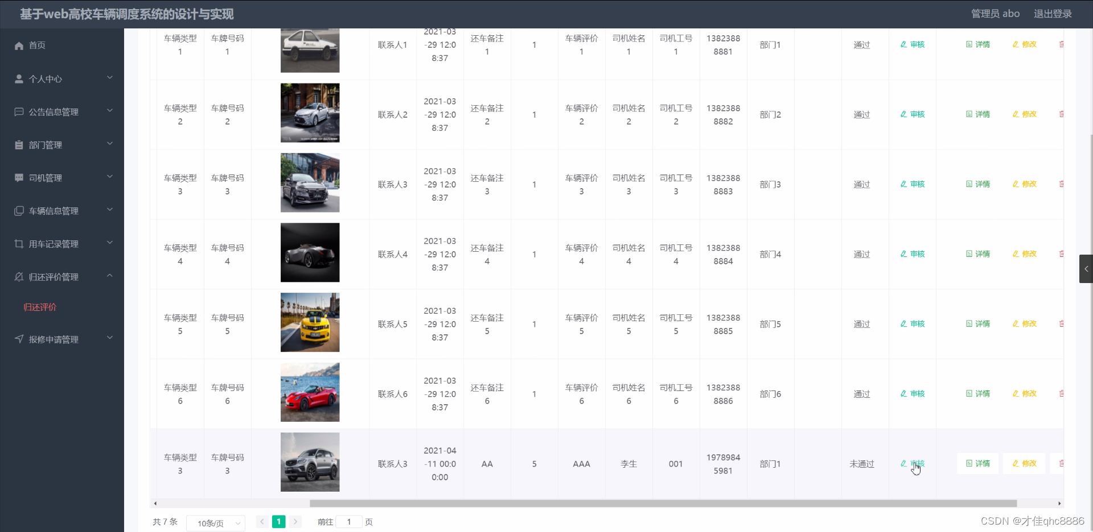Click the horizontal scrollbar right arrow
This screenshot has width=1093, height=532.
(x=1059, y=504)
